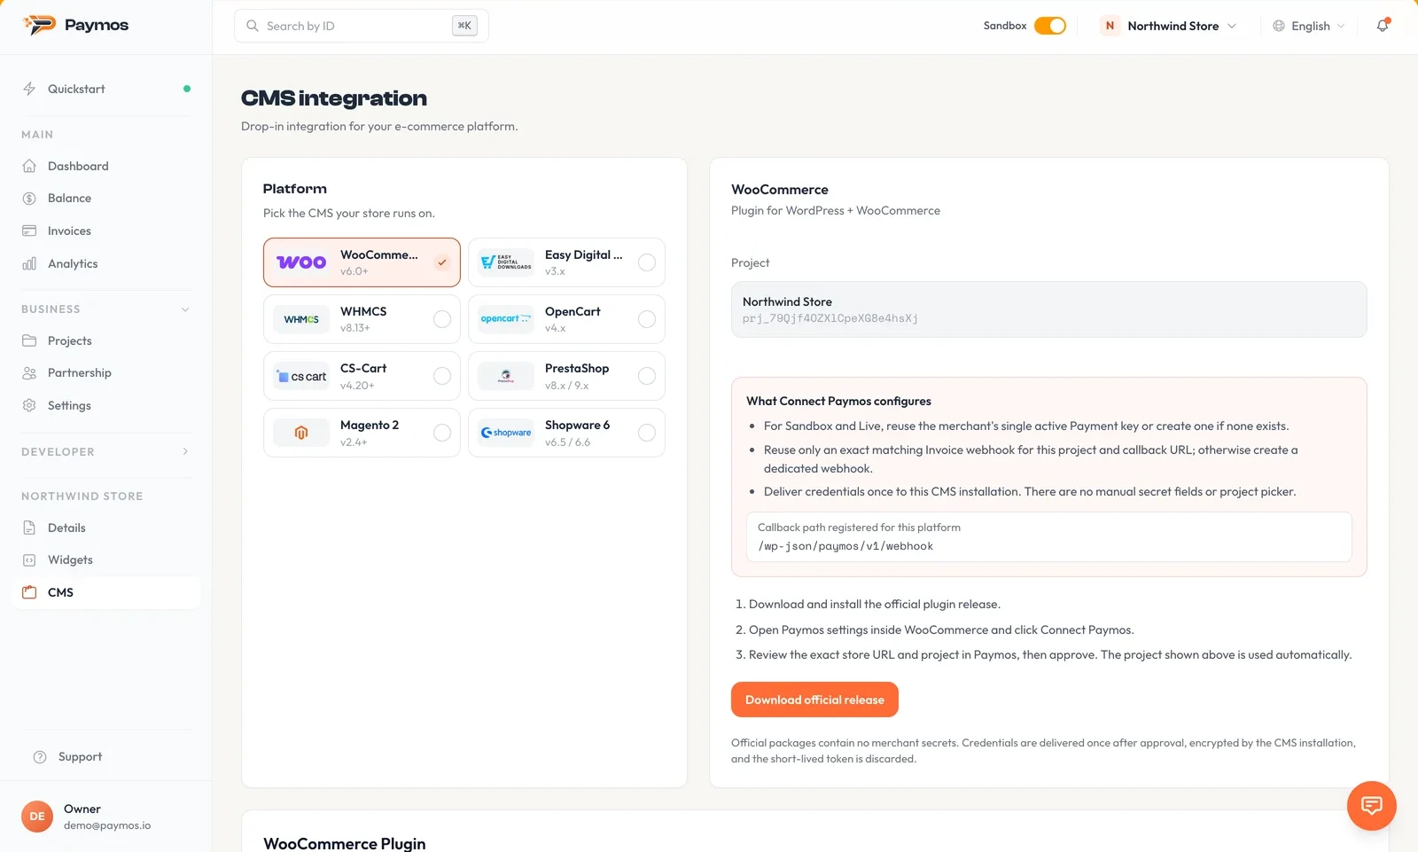Download the official plugin release

814,700
